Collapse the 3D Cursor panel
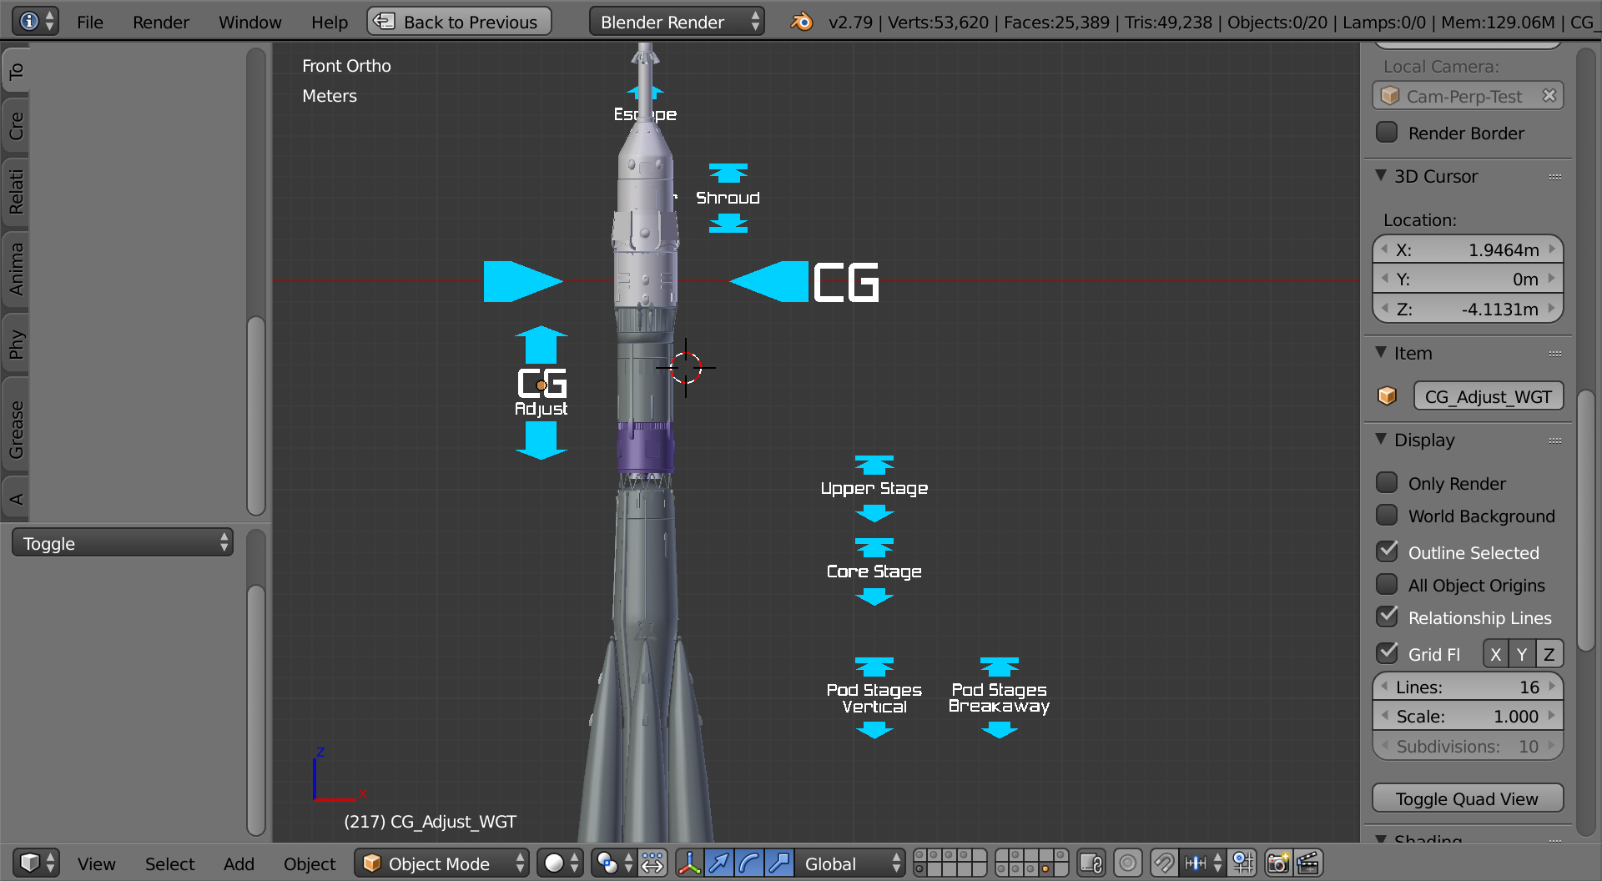Image resolution: width=1602 pixels, height=881 pixels. pos(1382,176)
